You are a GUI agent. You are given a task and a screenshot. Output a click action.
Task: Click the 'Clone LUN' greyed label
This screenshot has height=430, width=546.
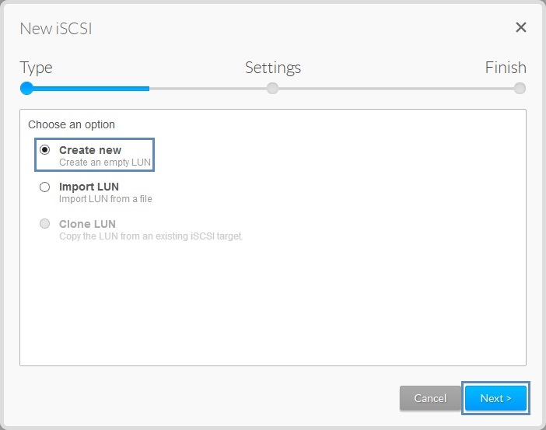pos(87,224)
